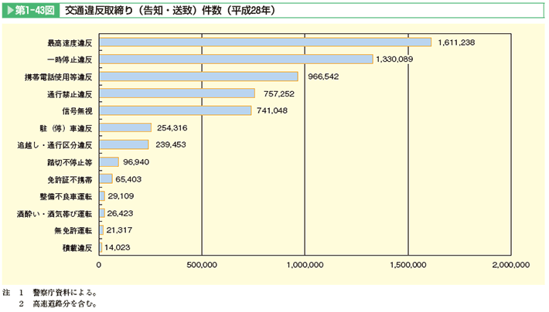Image resolution: width=549 pixels, height=312 pixels.
Task: Click the 一時停止違反 category label
Action: point(70,59)
